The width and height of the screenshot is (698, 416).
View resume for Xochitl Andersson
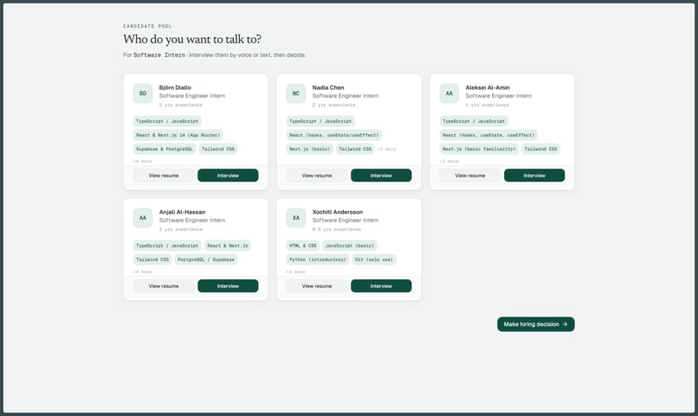(x=316, y=285)
